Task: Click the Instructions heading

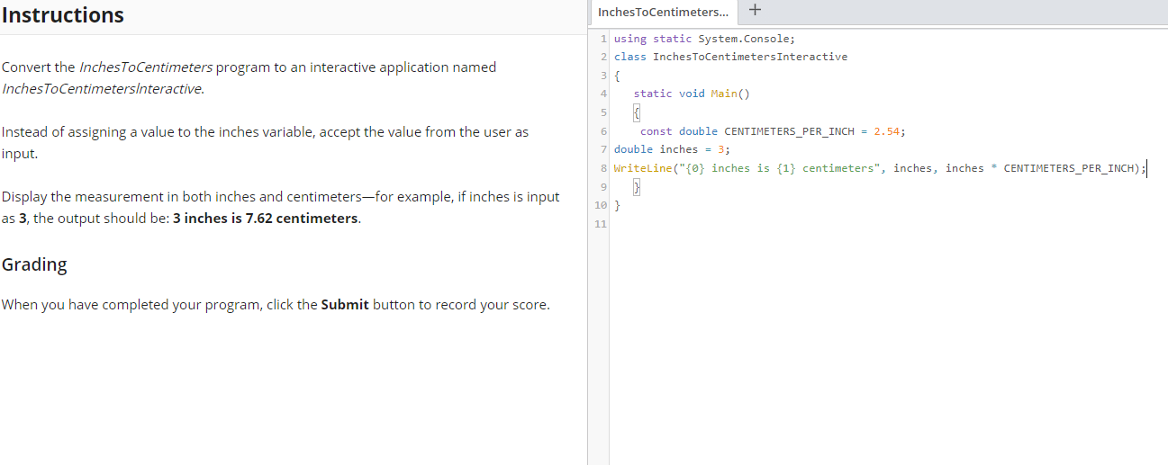Action: click(63, 15)
